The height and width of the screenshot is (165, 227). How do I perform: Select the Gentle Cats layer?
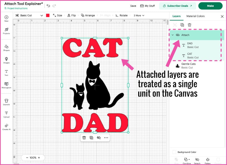click(196, 66)
